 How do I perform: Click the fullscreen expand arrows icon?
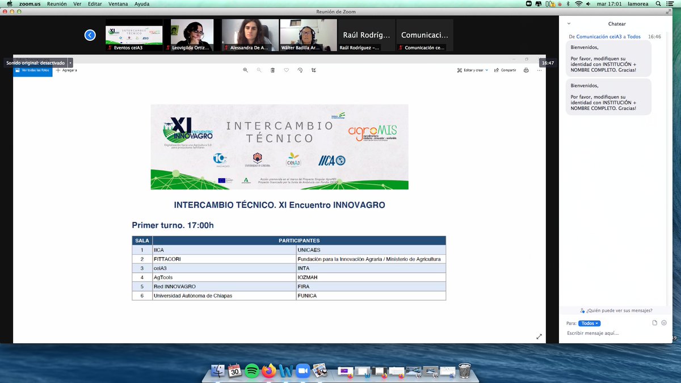[539, 336]
